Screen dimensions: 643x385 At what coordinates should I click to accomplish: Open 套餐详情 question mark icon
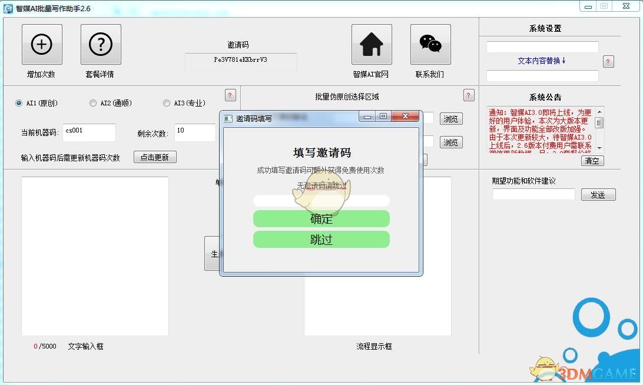click(x=101, y=44)
